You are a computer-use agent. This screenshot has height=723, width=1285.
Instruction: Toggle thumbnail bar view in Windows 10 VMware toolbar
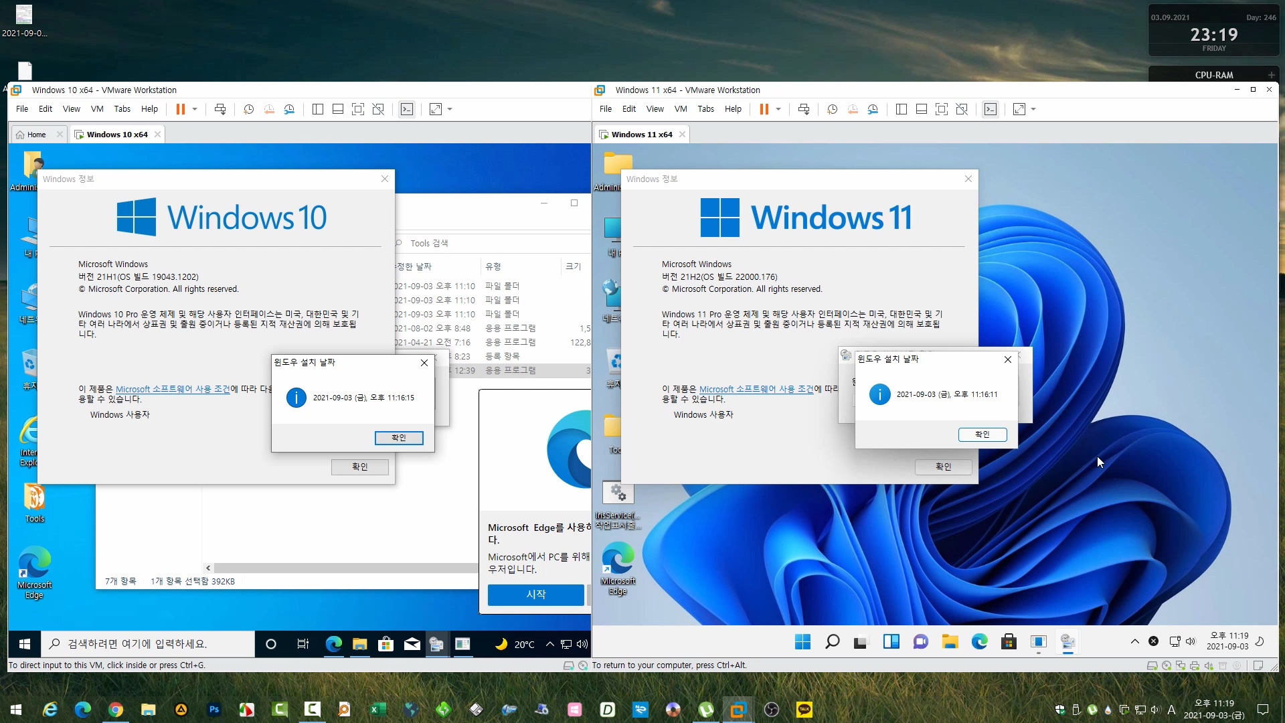pyautogui.click(x=338, y=109)
